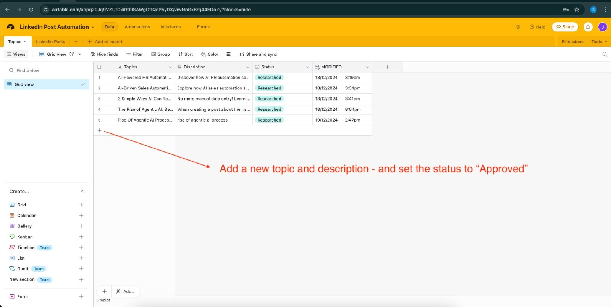The image size is (611, 307).
Task: Open Color options
Action: coord(210,54)
